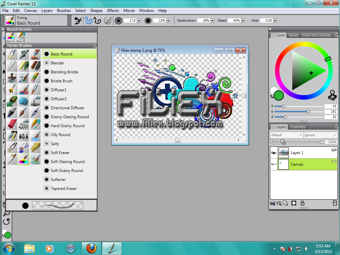This screenshot has width=340, height=255.
Task: Click the R red channel slider
Action: (299, 106)
